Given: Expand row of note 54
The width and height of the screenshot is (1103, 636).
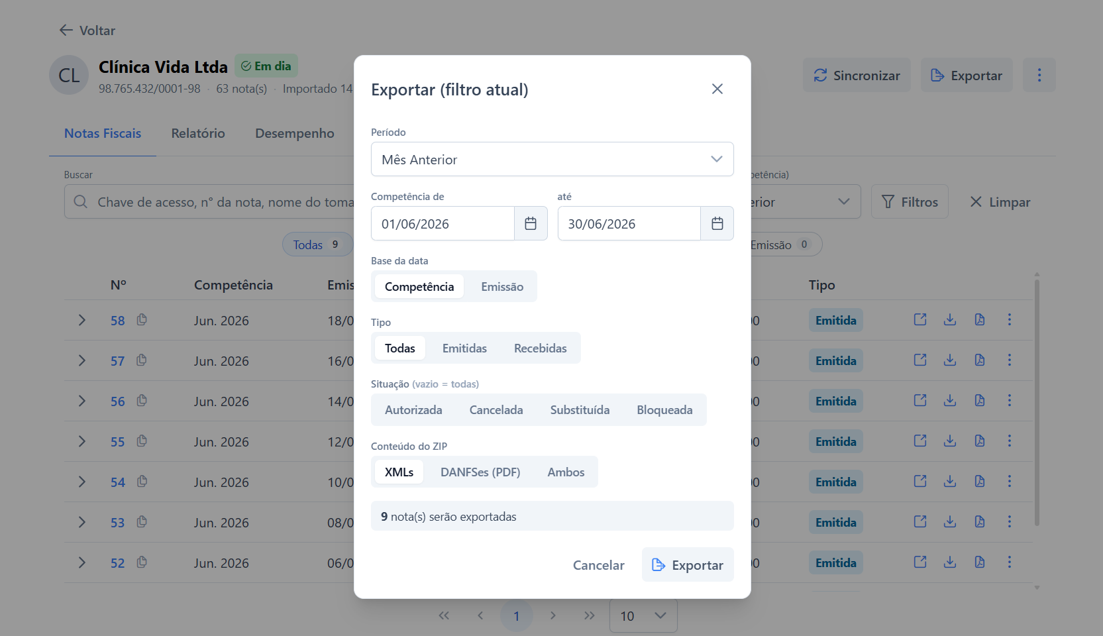Looking at the screenshot, I should pos(82,482).
